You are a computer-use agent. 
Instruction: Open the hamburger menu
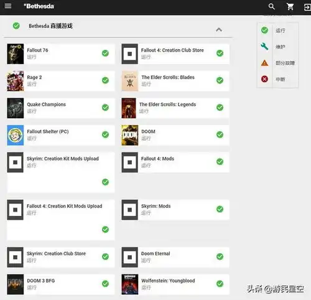click(x=8, y=6)
